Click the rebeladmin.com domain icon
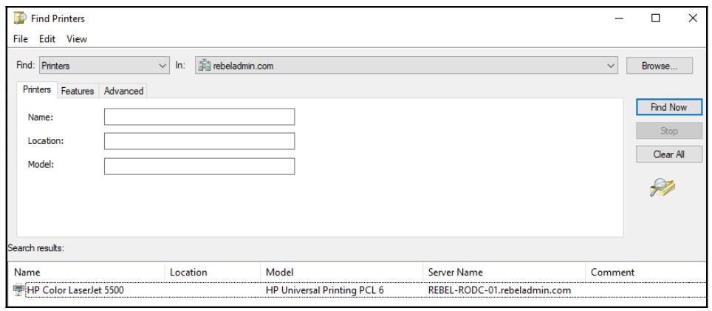 pyautogui.click(x=204, y=66)
